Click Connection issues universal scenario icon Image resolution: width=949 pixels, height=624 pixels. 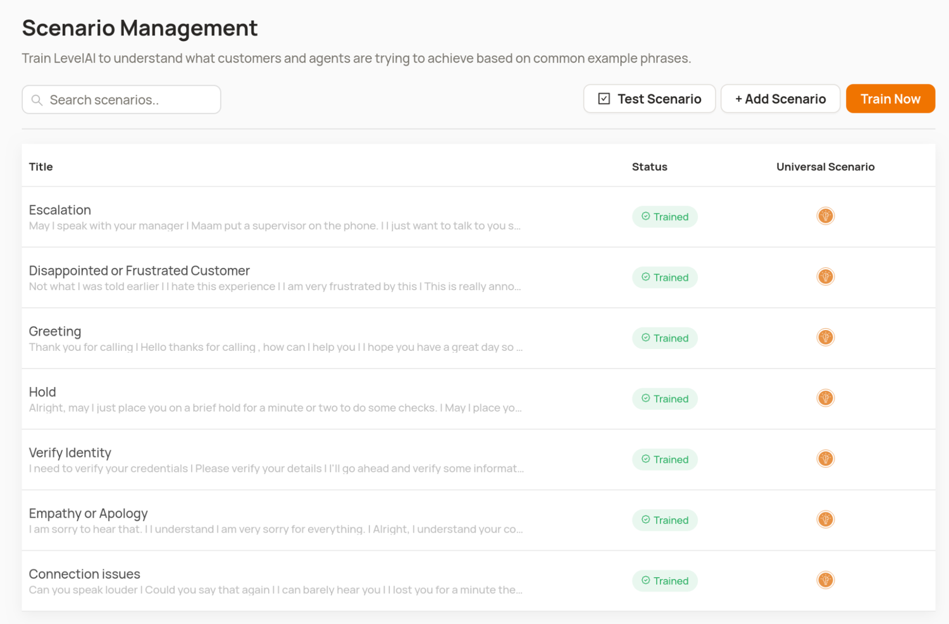tap(825, 580)
